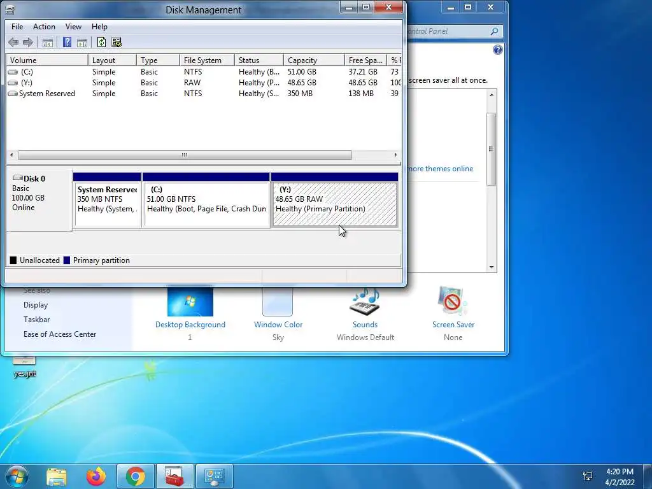Toggle the Show/Hide Console Tree toolbar icon
The width and height of the screenshot is (652, 489).
47,43
